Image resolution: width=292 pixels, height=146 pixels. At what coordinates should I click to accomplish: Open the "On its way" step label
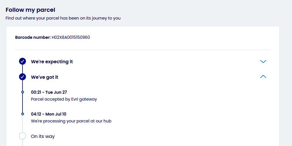43,136
